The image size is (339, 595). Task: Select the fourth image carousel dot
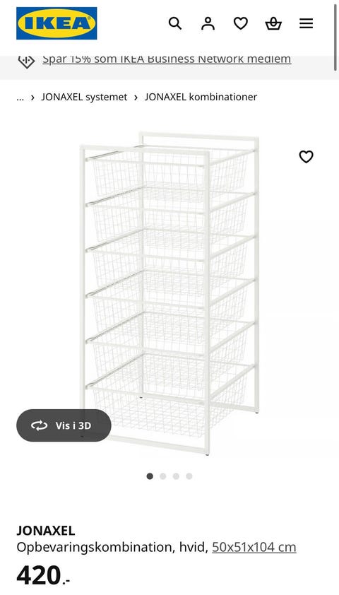189,476
